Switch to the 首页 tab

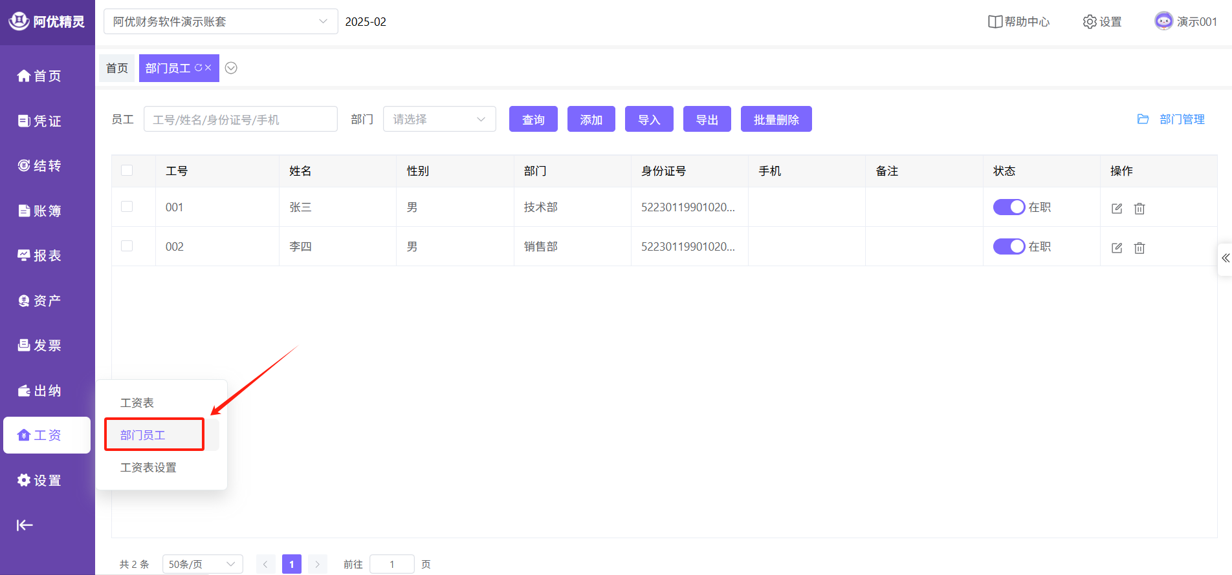tap(117, 68)
